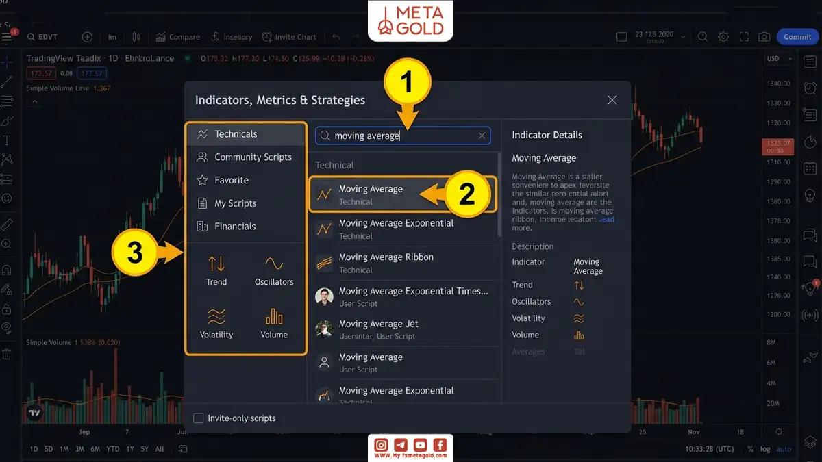
Task: Open the indicators toolbar item
Action: tap(232, 37)
